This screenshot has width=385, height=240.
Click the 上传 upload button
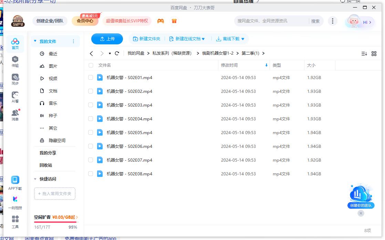coord(107,39)
